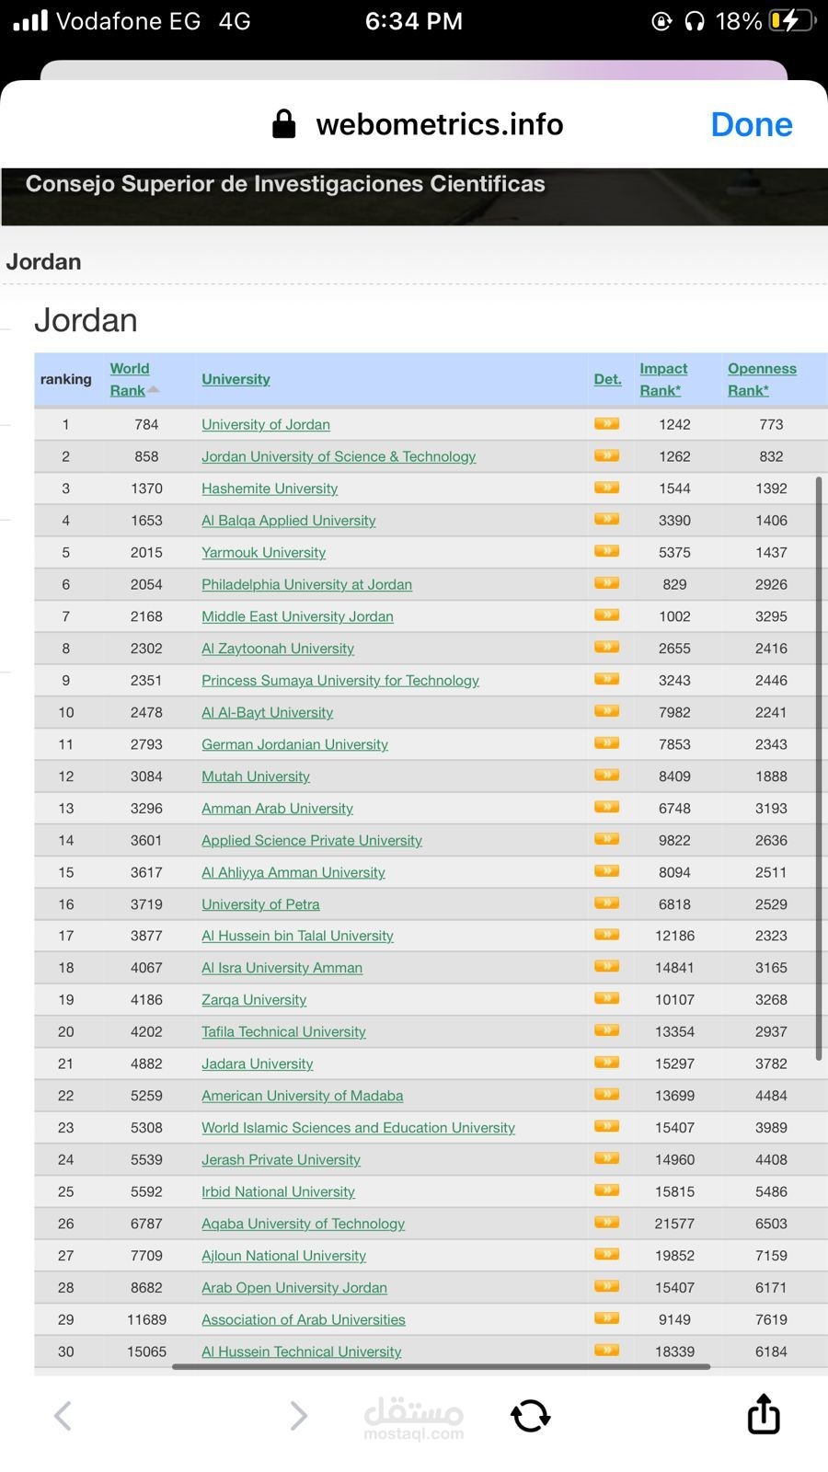Reload the page with refresh icon
828x1472 pixels.
531,1416
